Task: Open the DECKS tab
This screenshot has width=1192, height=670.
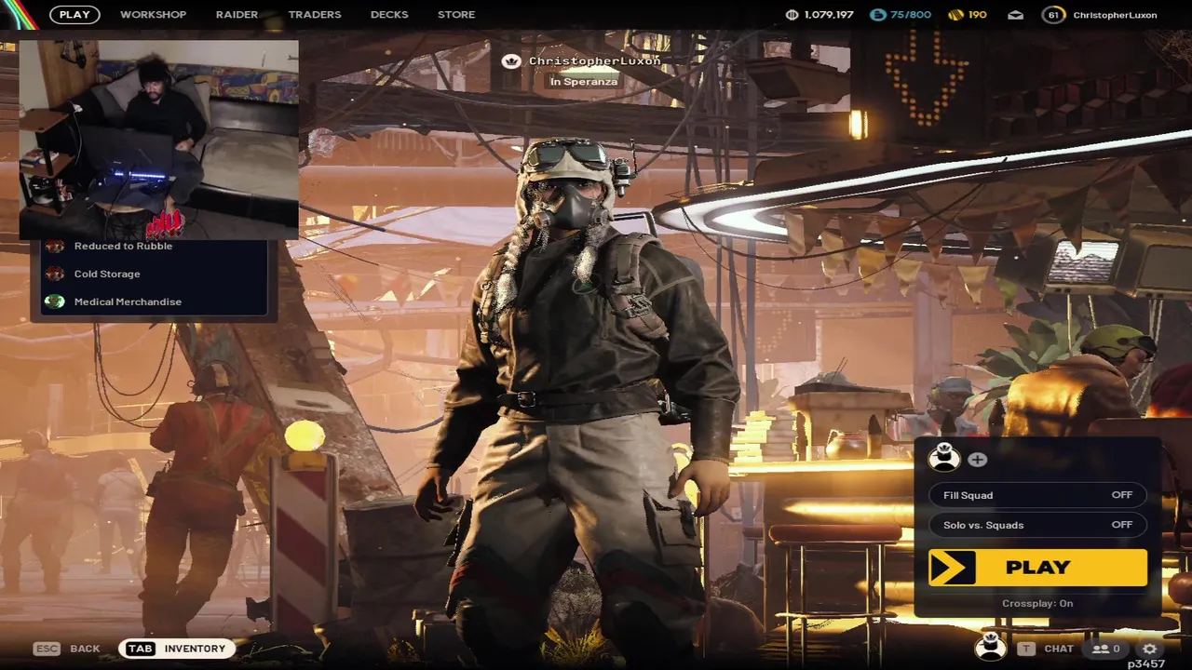Action: 389,15
